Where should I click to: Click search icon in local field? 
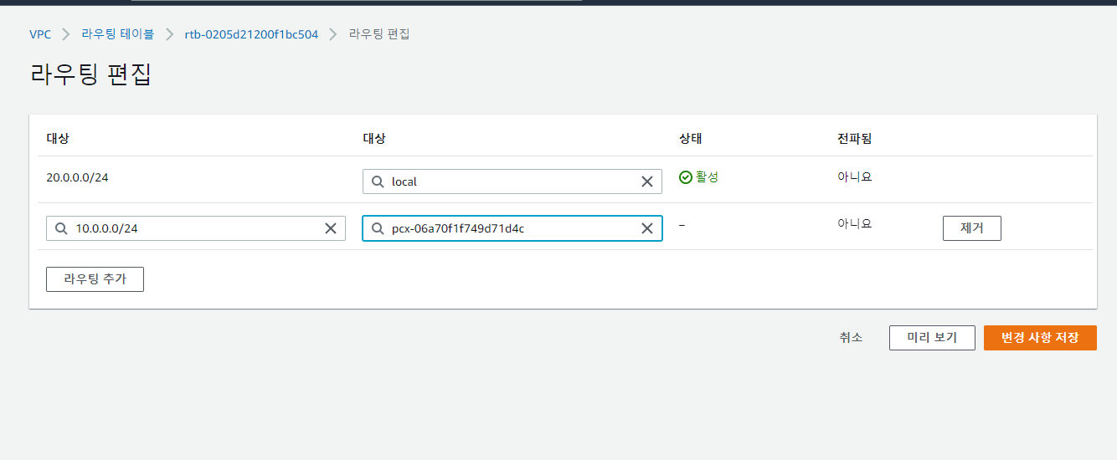[378, 181]
